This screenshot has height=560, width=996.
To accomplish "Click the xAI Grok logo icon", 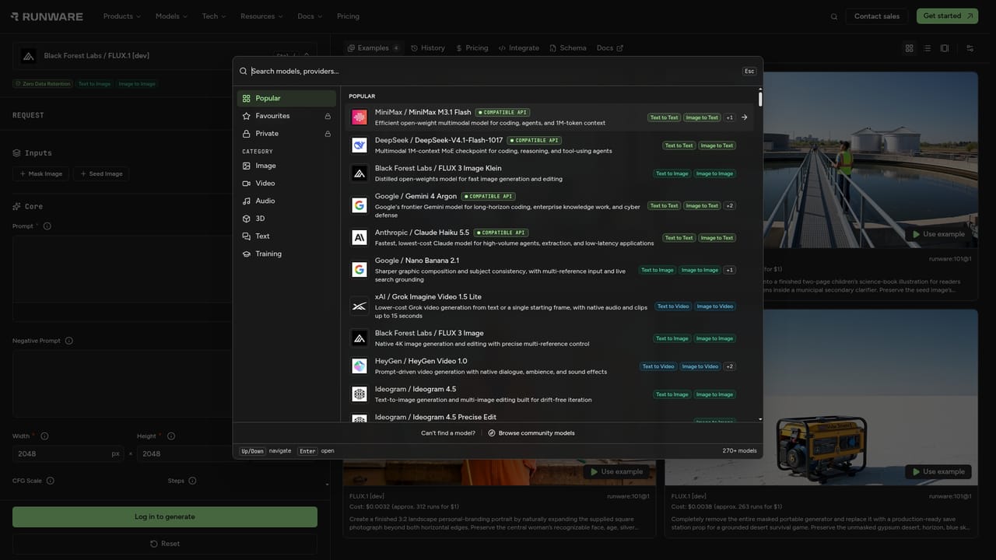I will point(359,306).
